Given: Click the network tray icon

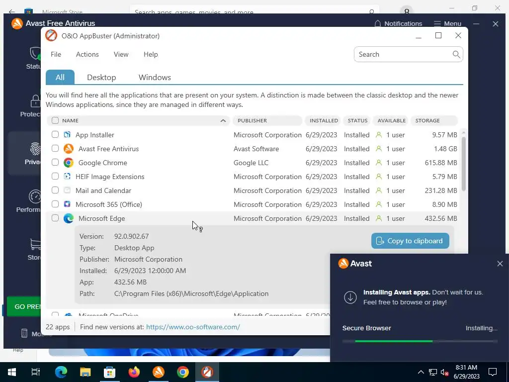Looking at the screenshot, I should pos(433,372).
